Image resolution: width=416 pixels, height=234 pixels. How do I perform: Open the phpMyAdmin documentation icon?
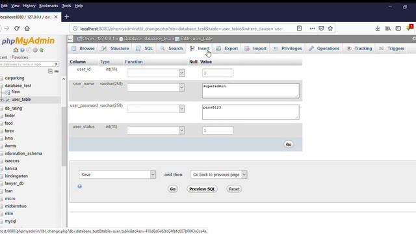point(29,50)
